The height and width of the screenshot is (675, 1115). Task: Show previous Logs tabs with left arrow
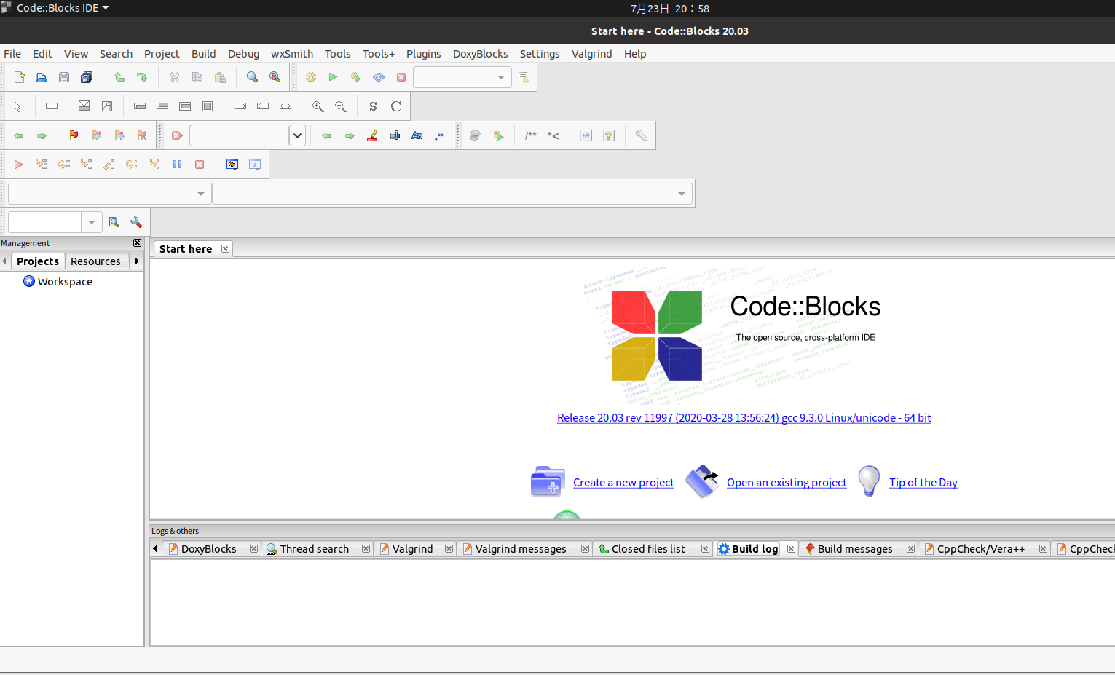(155, 549)
